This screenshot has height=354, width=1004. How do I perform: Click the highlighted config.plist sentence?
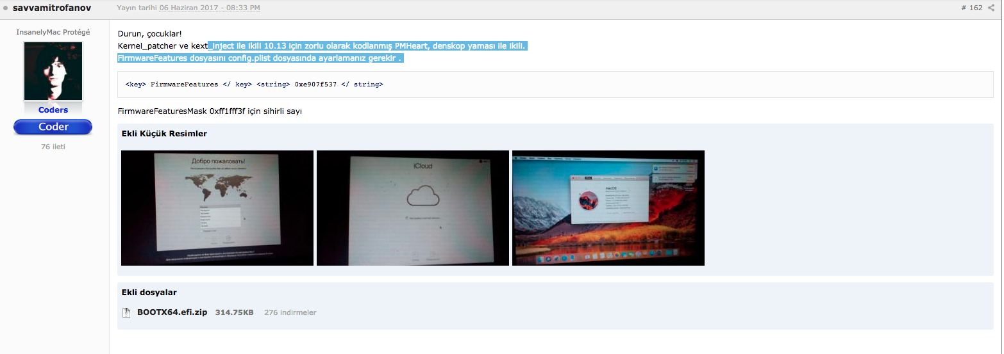[260, 58]
